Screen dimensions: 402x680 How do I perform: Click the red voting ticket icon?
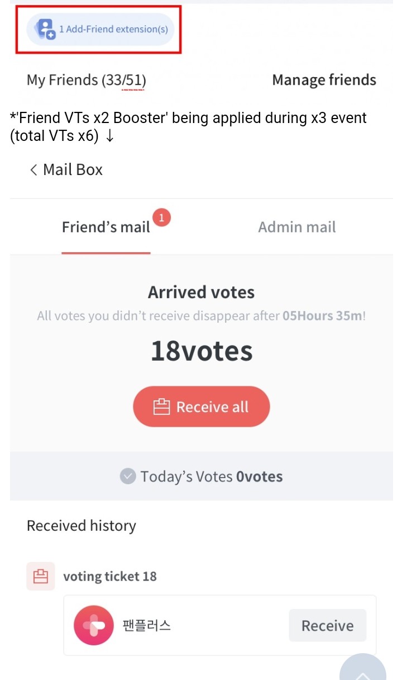(41, 576)
